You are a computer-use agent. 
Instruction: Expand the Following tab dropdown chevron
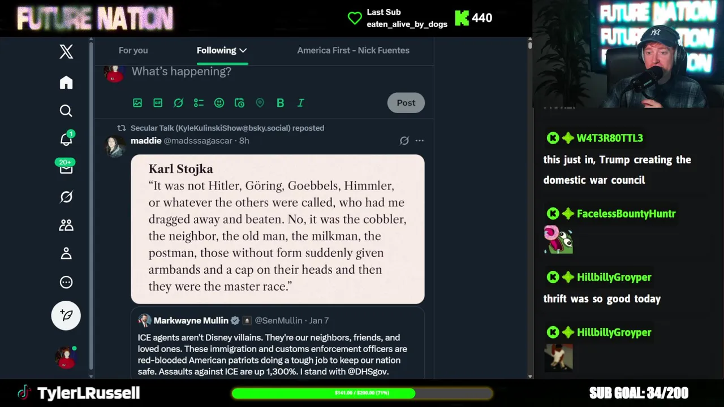(243, 50)
